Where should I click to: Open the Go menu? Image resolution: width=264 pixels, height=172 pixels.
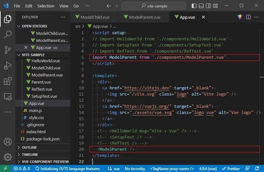(76, 6)
